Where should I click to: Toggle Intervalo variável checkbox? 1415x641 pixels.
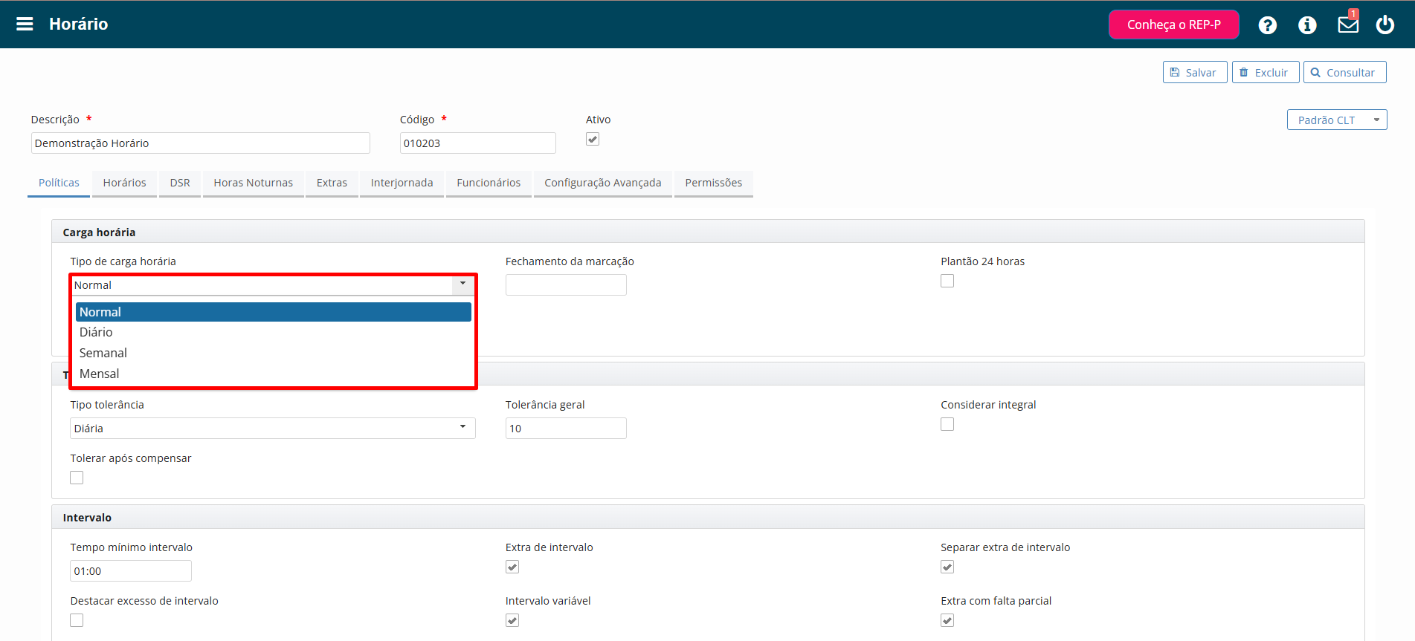512,620
